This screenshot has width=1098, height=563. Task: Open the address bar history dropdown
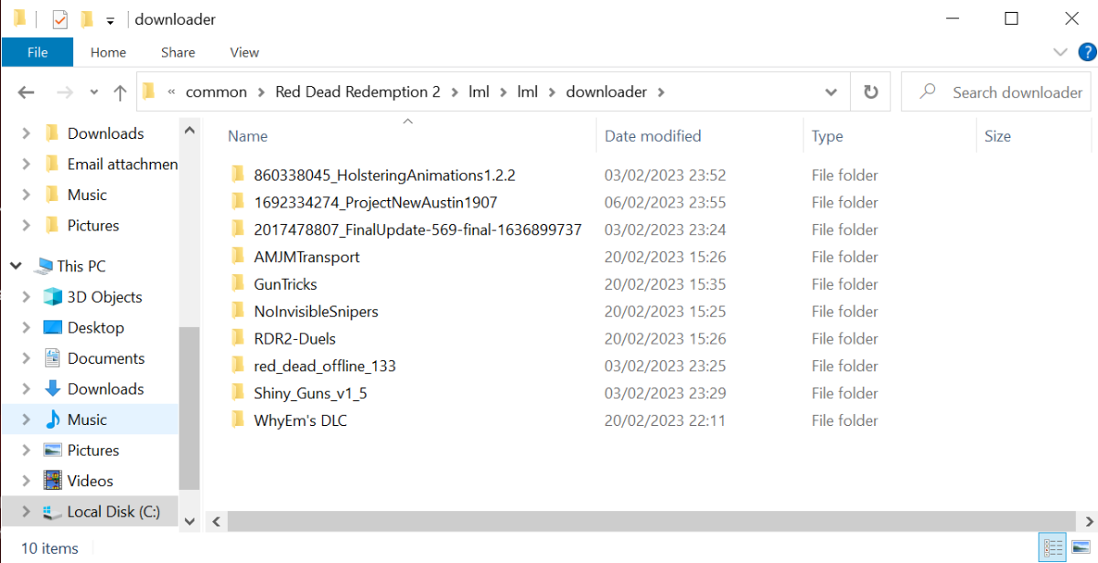point(831,92)
